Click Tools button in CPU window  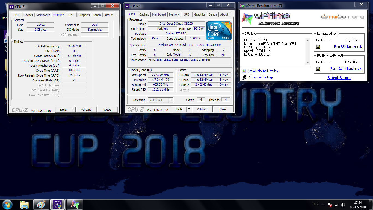[x=179, y=109]
